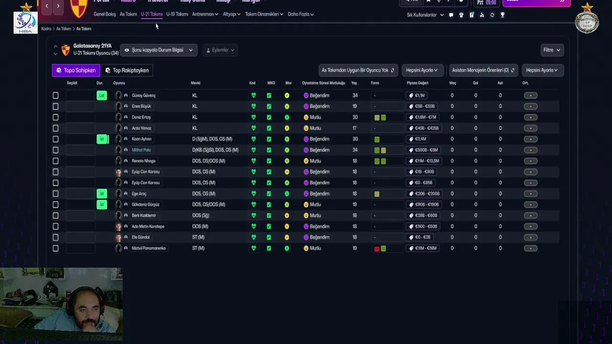Check the box beside Matvii Ponomarenko
Image resolution: width=612 pixels, height=344 pixels.
point(55,248)
